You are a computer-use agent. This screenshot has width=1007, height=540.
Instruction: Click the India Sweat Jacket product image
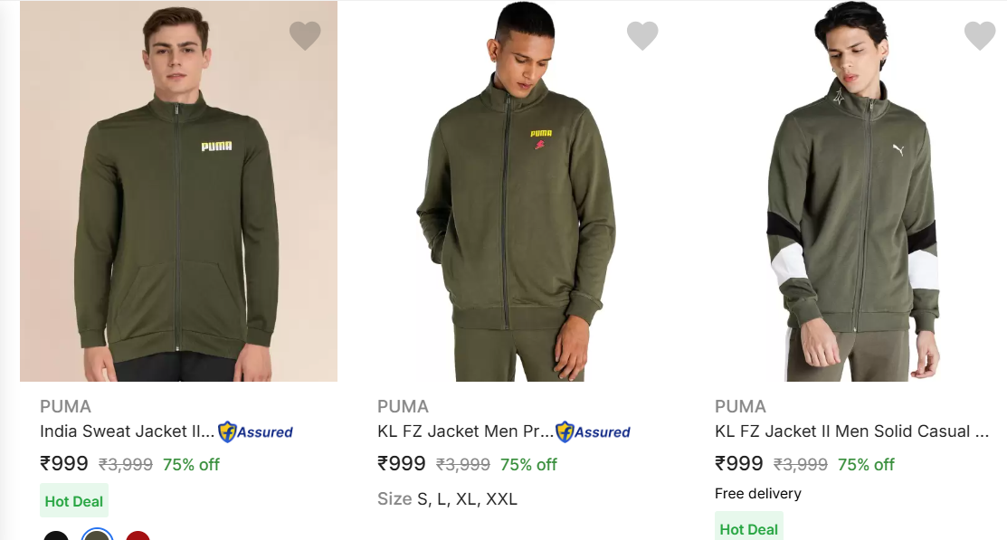coord(178,192)
